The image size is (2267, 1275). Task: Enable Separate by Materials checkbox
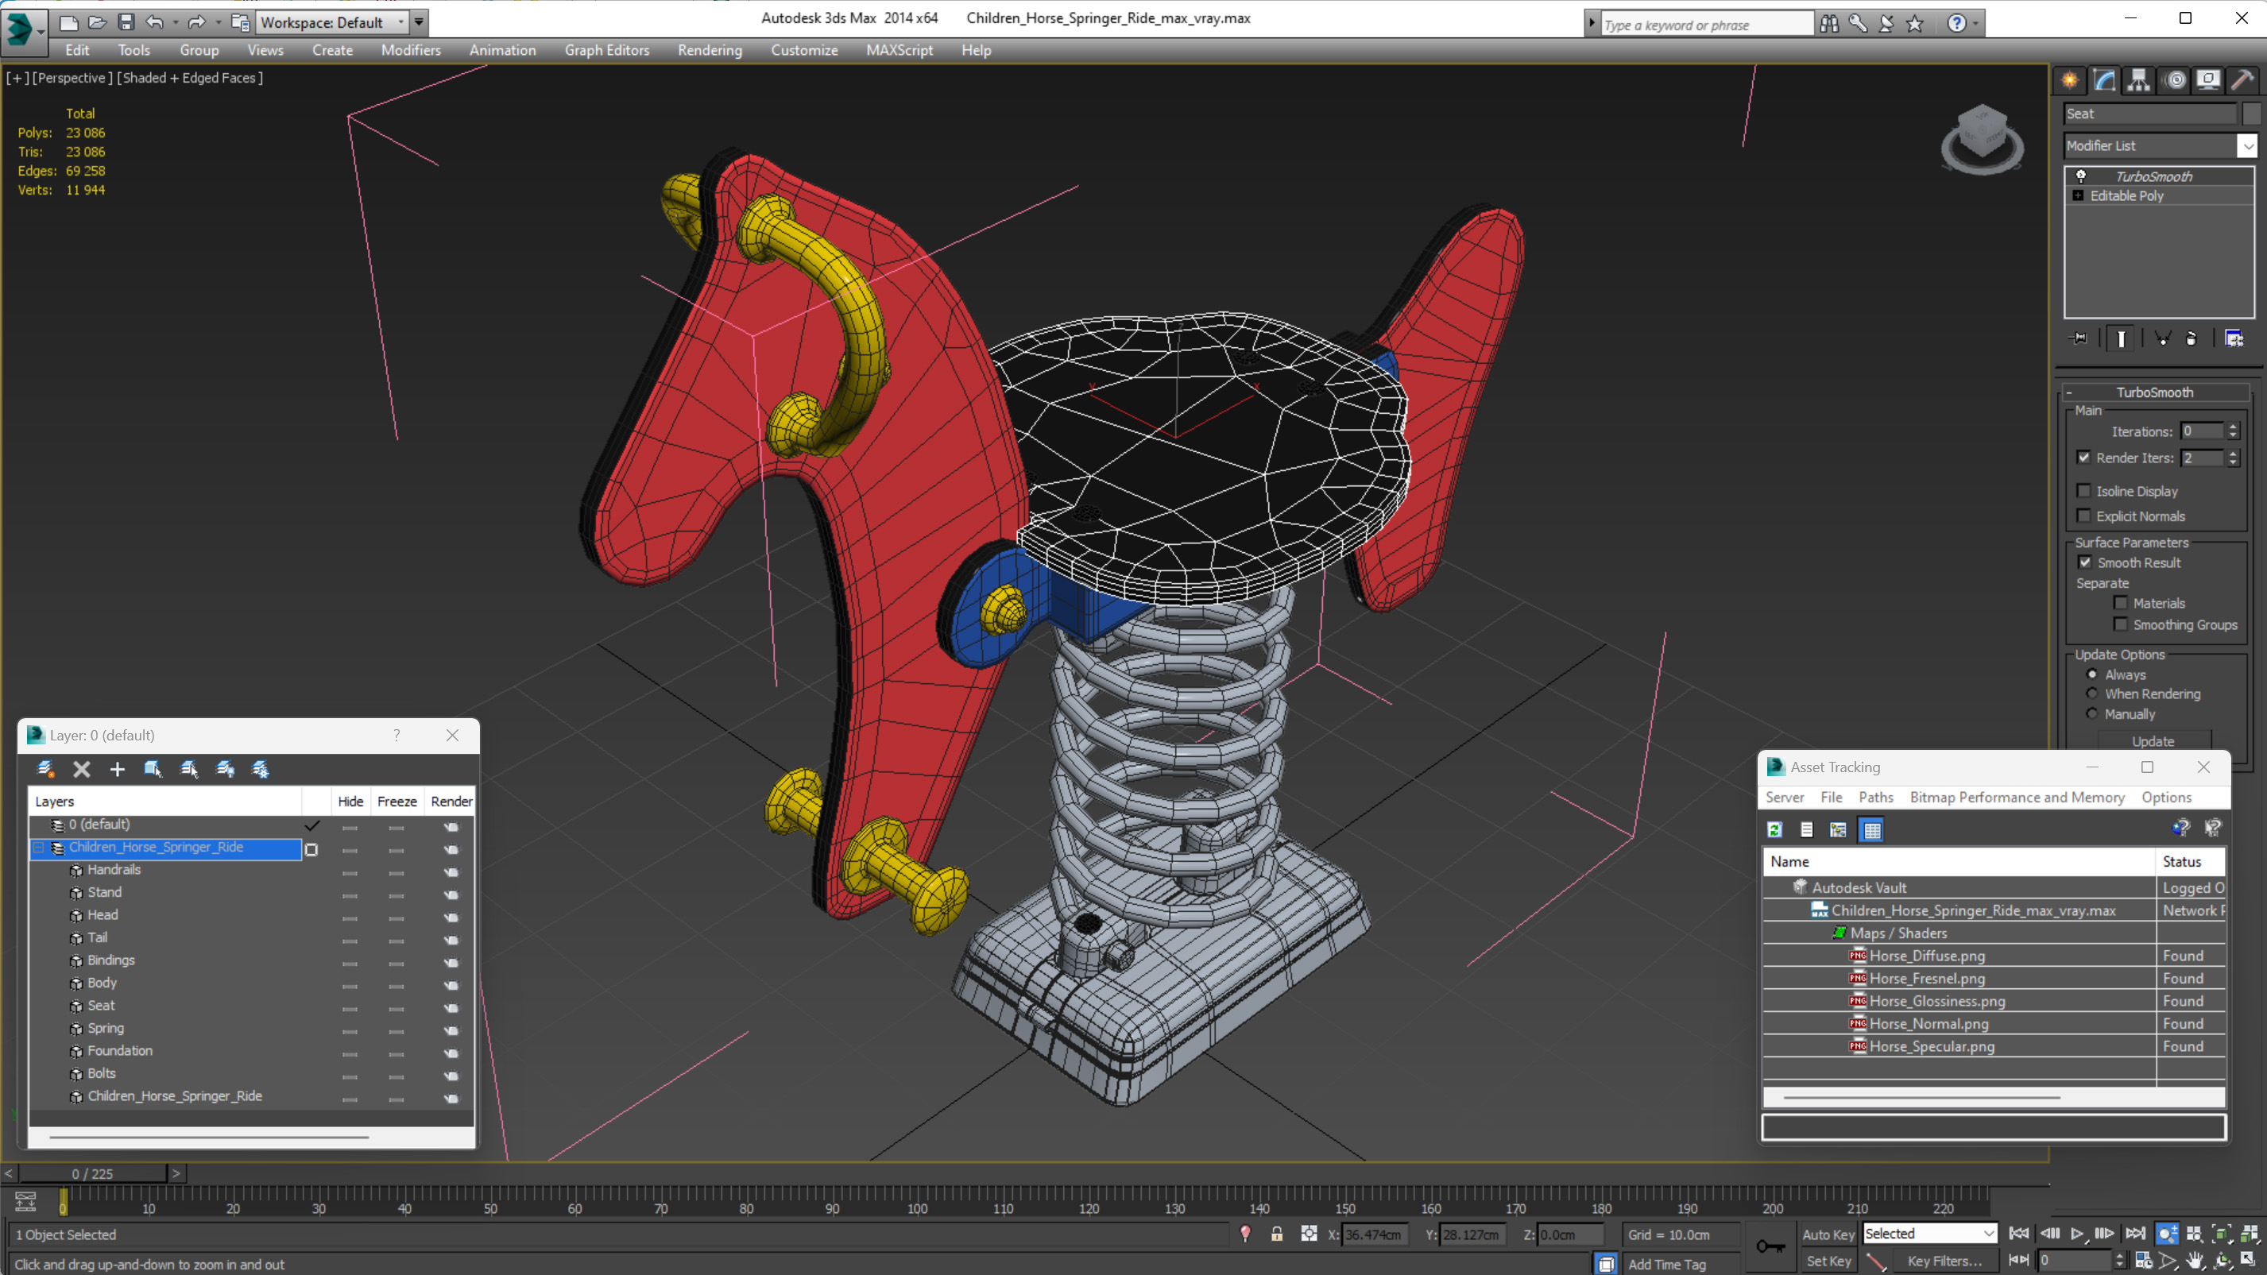point(2121,603)
